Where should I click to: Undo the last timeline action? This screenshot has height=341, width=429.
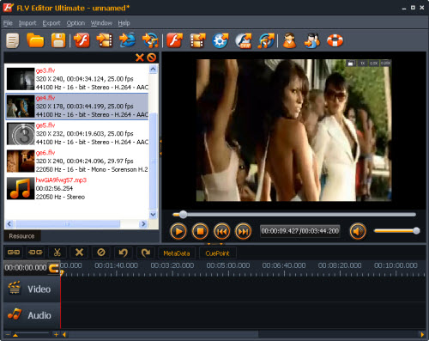[124, 253]
